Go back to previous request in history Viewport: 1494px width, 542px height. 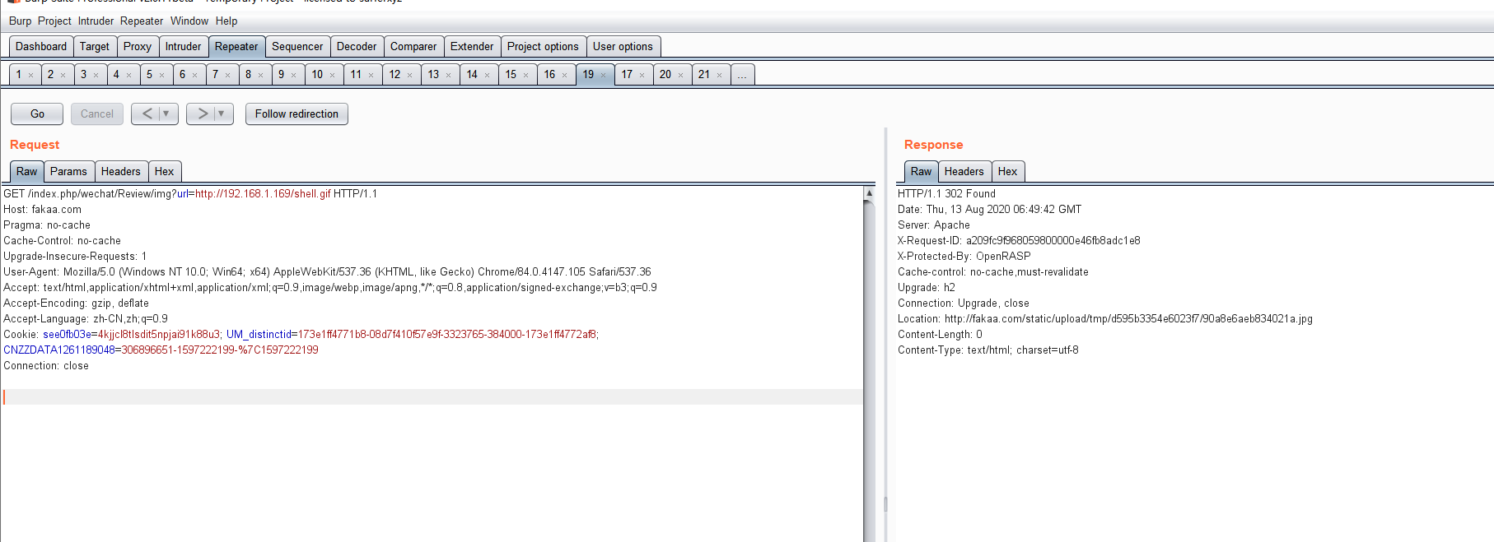pyautogui.click(x=147, y=113)
